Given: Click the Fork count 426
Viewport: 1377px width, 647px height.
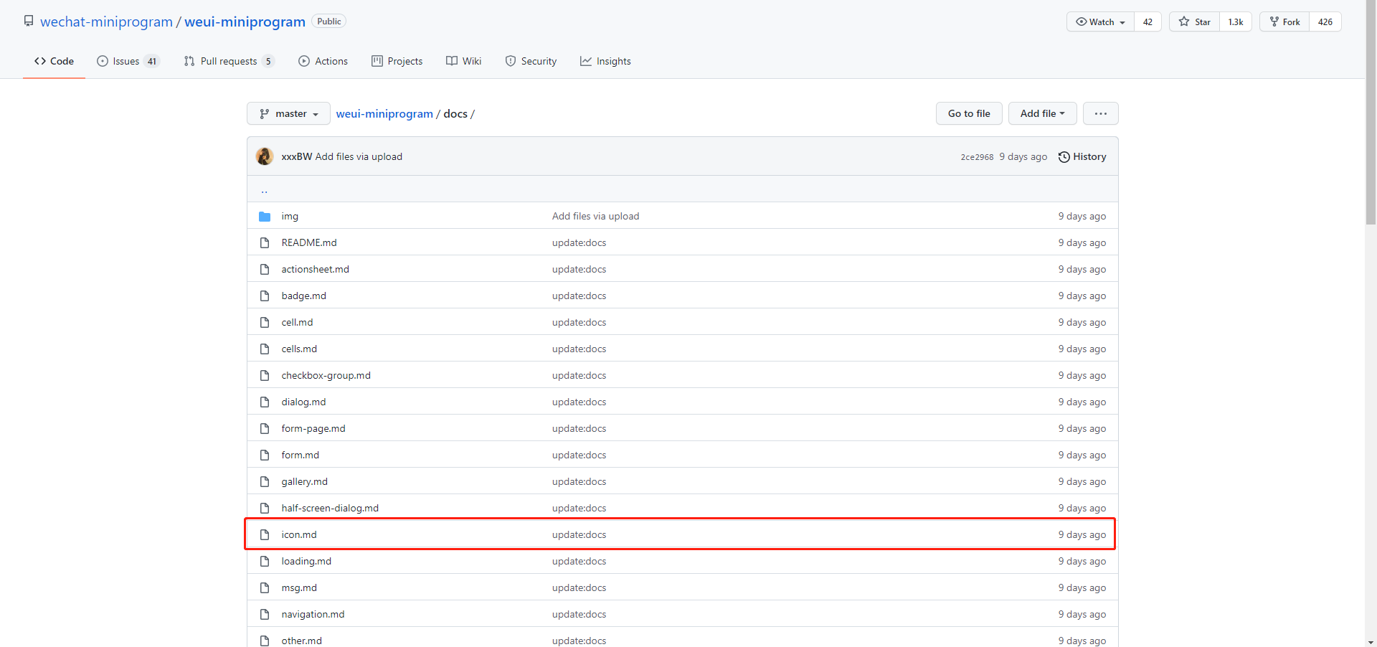Looking at the screenshot, I should [1325, 22].
